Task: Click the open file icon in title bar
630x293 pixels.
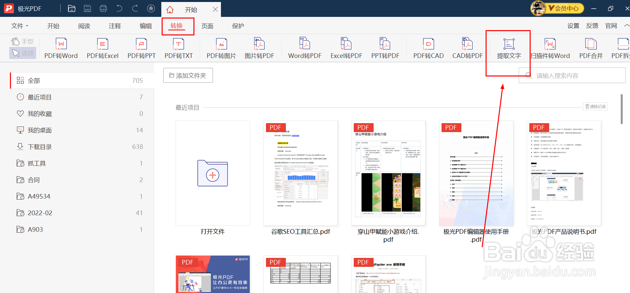Action: [x=72, y=9]
